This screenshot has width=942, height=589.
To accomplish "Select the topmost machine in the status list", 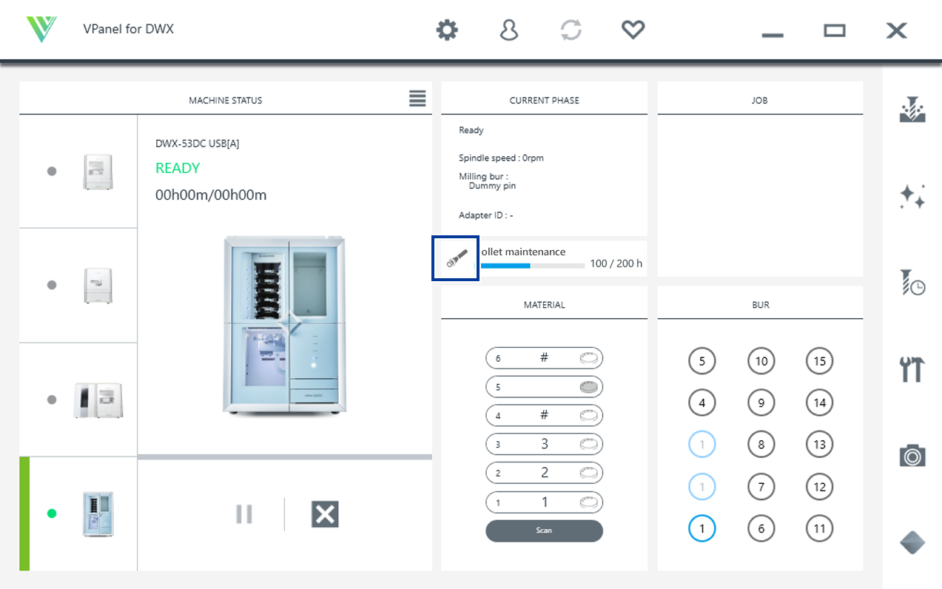I will pyautogui.click(x=78, y=171).
